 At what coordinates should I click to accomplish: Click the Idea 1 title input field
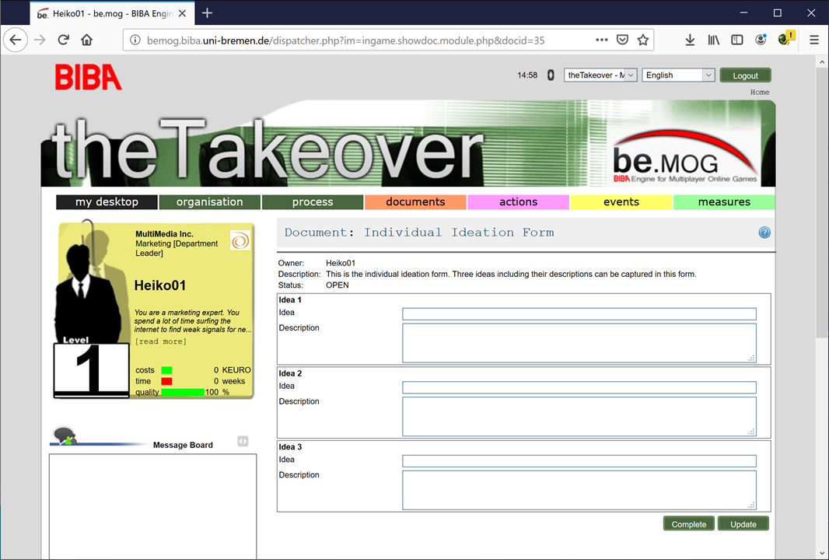579,314
